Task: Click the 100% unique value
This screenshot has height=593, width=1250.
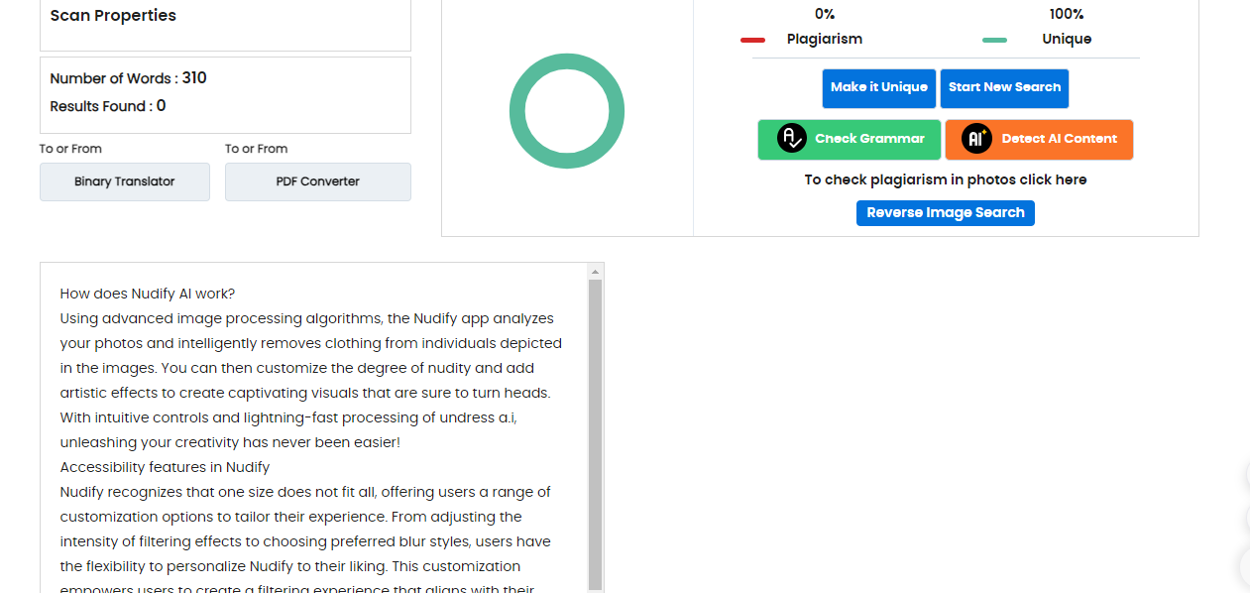Action: [x=1067, y=14]
